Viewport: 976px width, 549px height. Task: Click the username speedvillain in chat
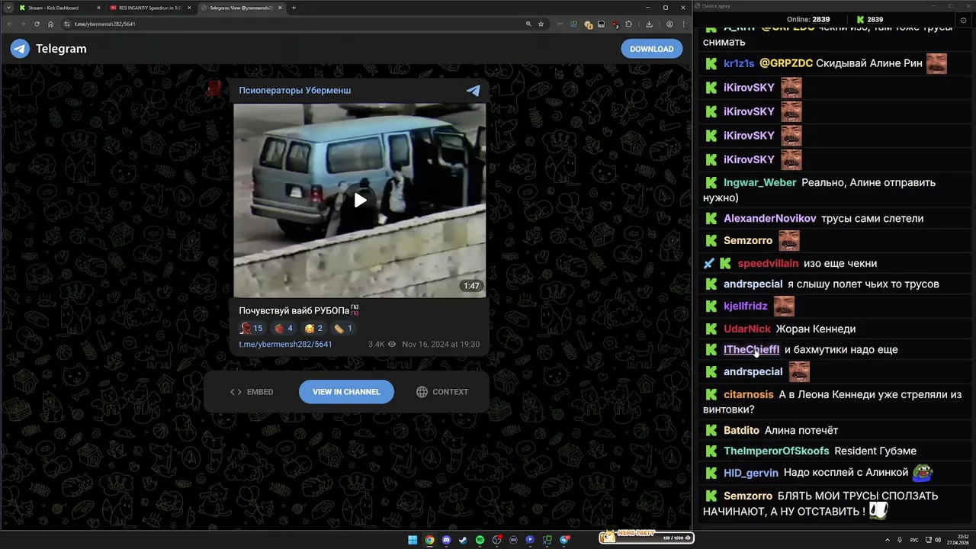[x=768, y=263]
